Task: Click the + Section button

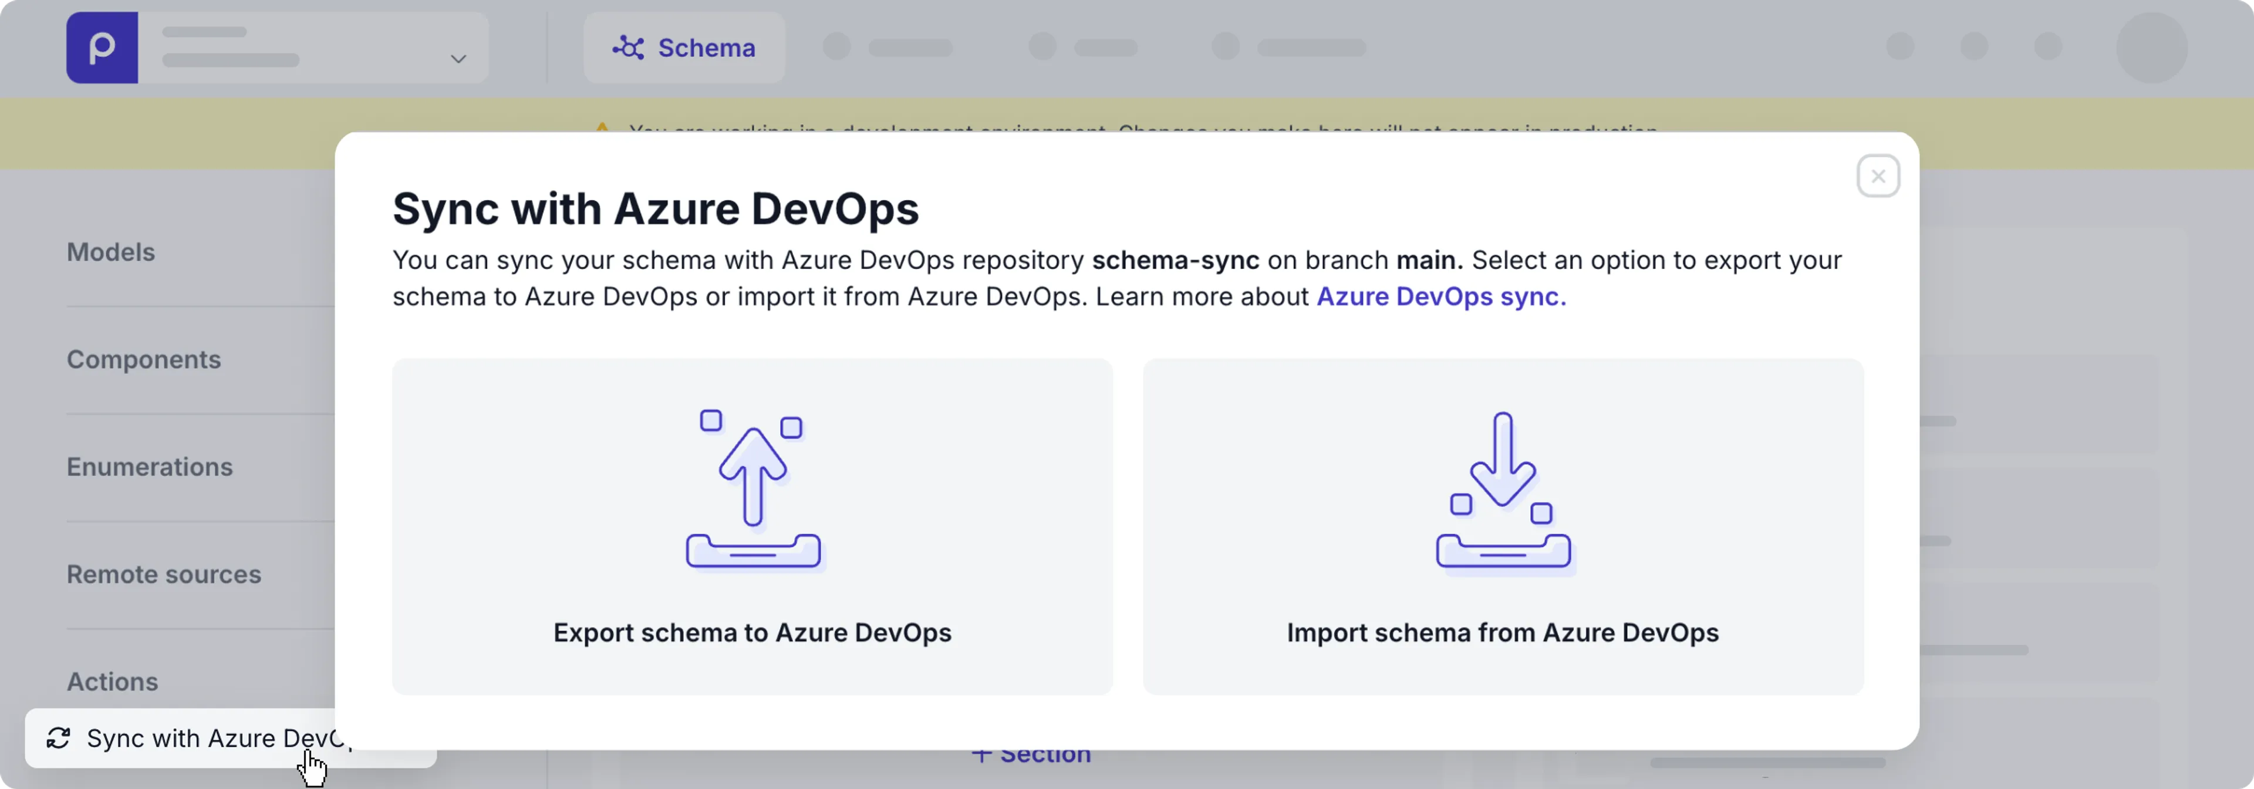Action: coord(1032,753)
